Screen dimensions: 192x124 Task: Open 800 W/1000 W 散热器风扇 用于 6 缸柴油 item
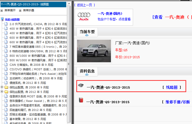point(38,60)
